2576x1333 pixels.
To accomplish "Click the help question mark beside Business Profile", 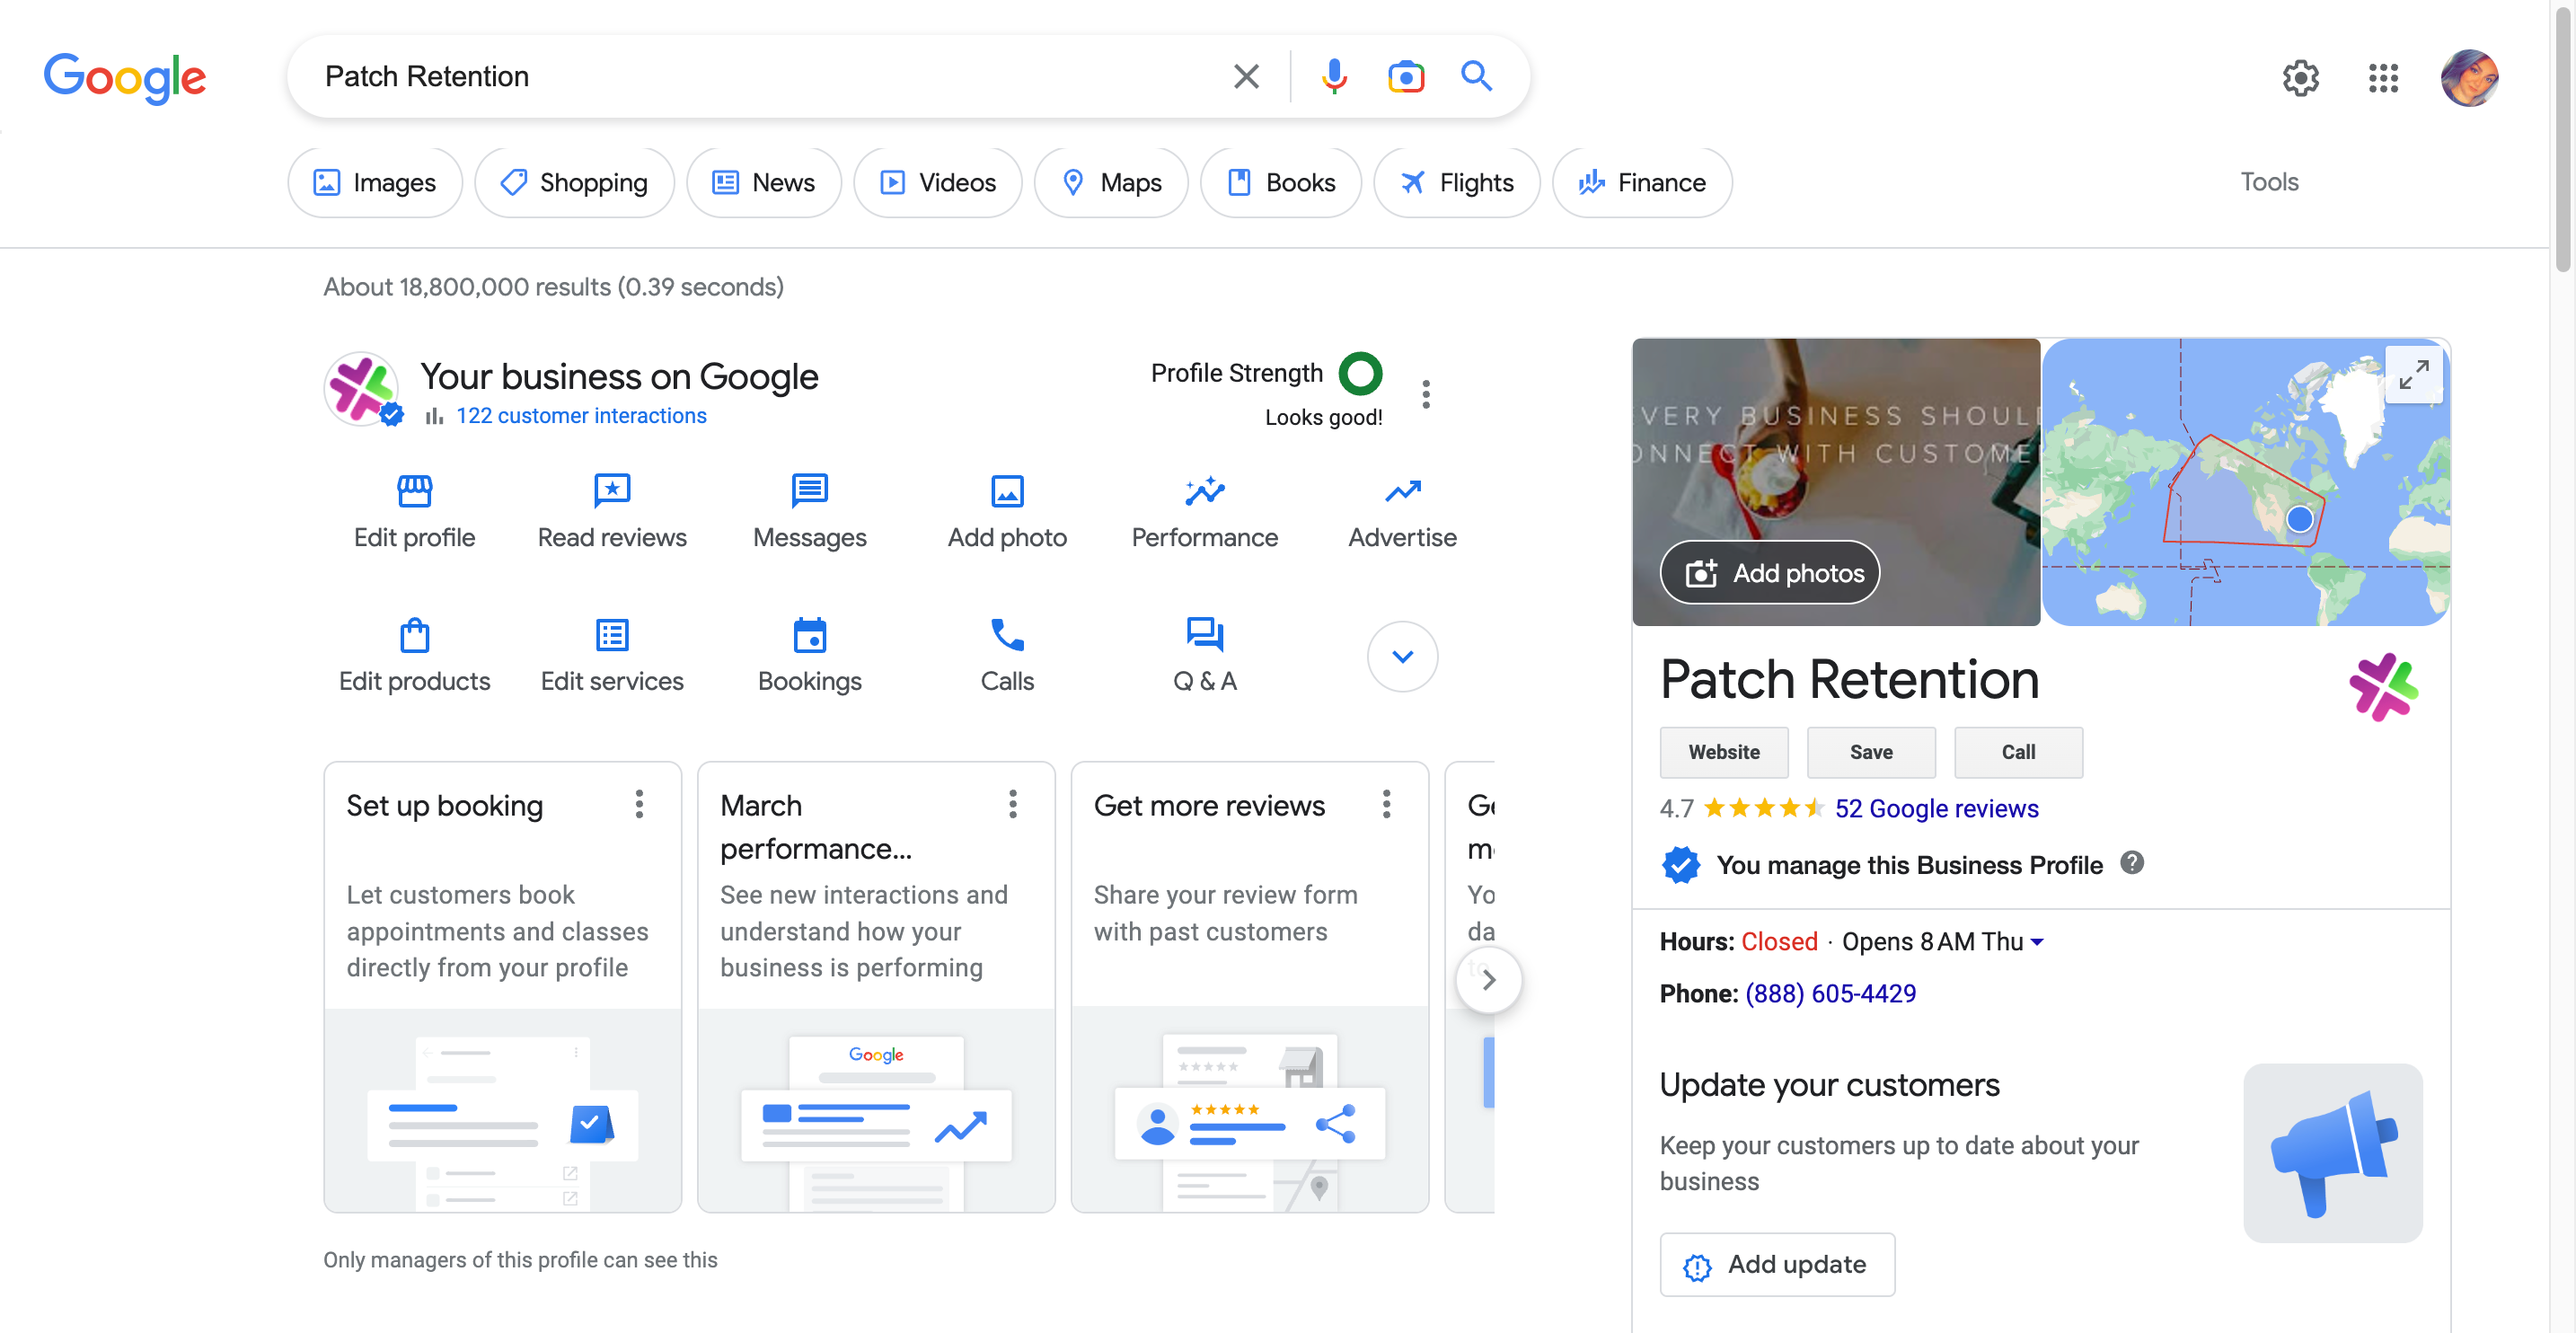I will (2131, 862).
